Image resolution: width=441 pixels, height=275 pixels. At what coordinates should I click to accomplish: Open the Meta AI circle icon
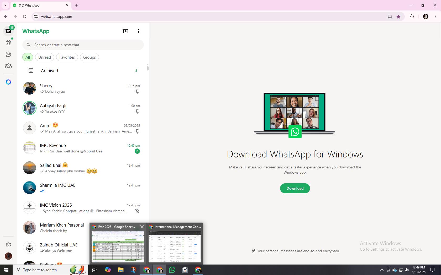pyautogui.click(x=8, y=82)
